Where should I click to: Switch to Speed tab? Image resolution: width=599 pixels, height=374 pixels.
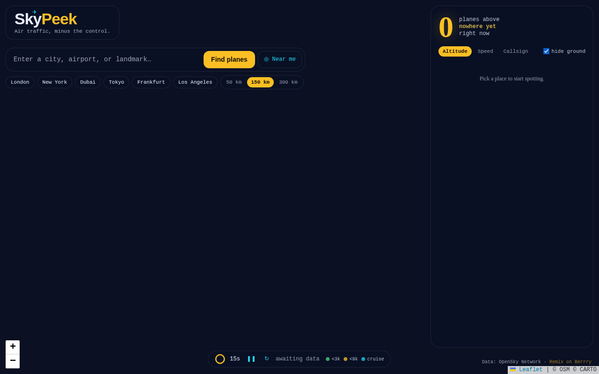(x=485, y=51)
